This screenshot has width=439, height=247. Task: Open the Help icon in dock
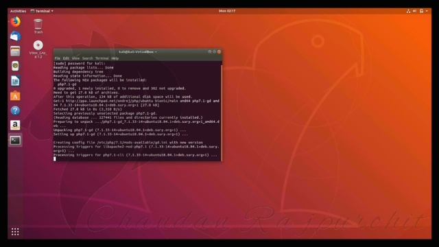pos(15,110)
